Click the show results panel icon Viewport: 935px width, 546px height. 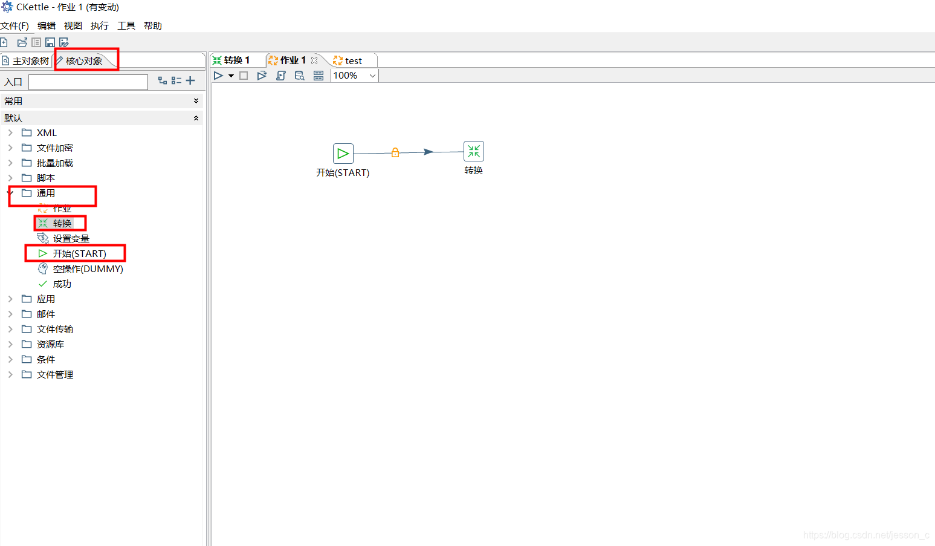click(x=319, y=76)
